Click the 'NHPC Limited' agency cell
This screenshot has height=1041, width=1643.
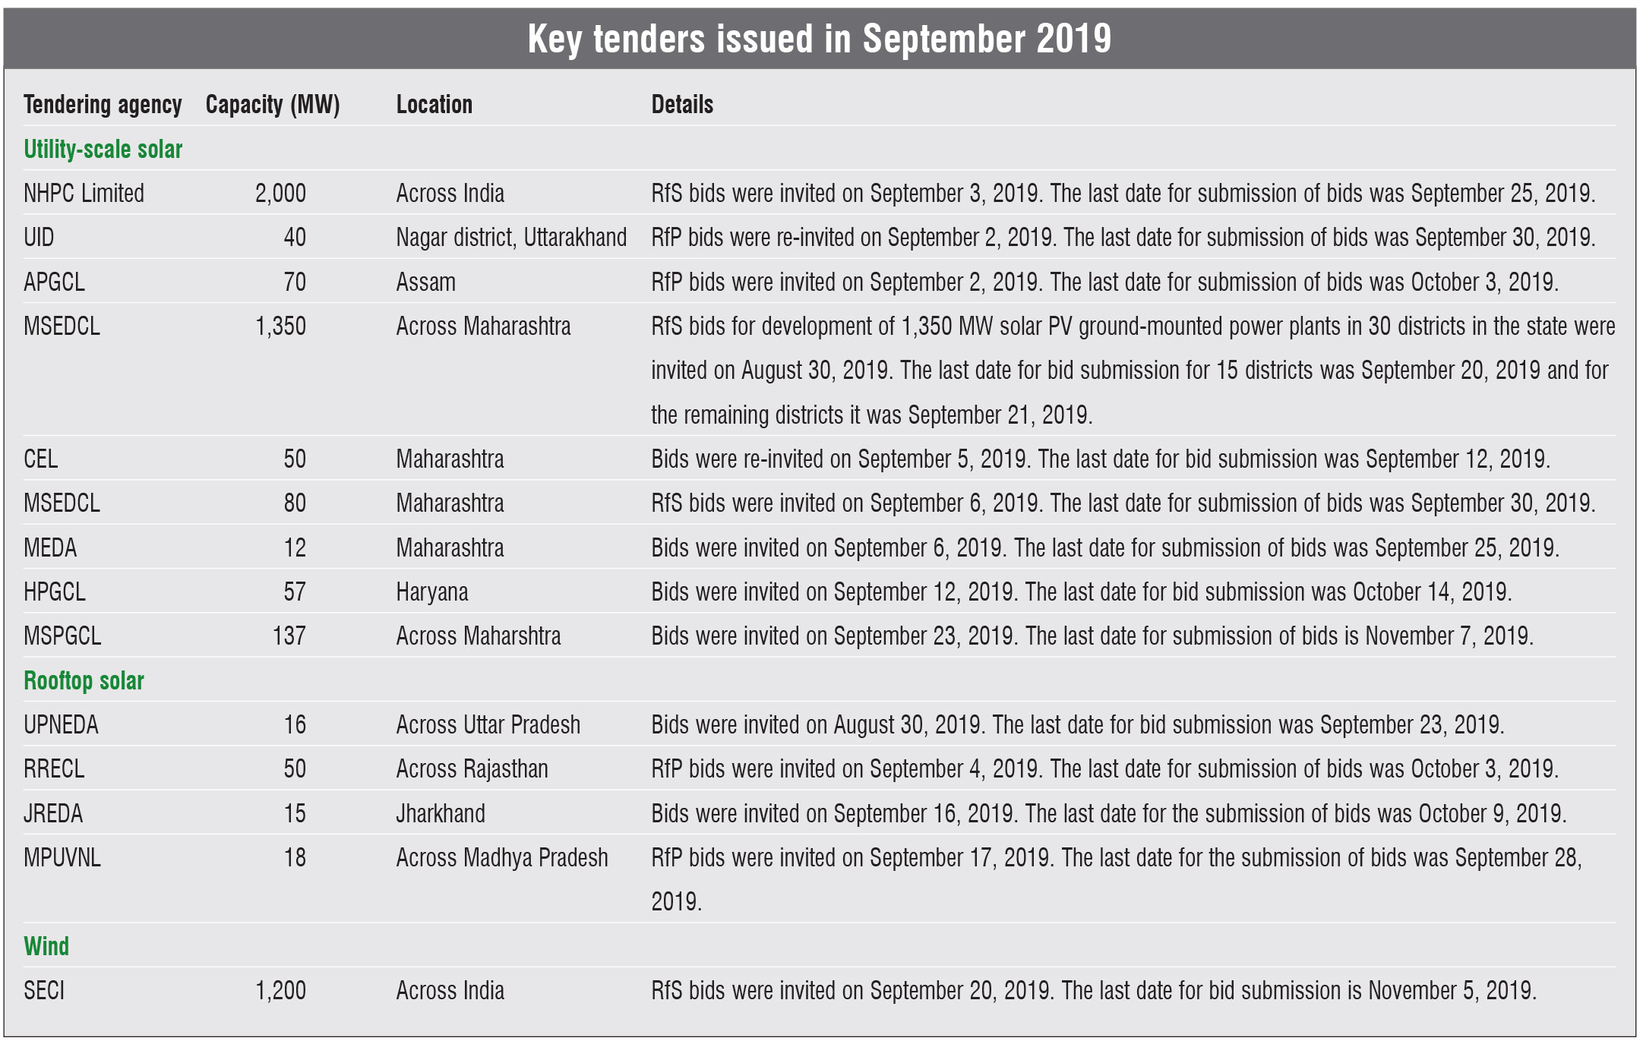84,194
